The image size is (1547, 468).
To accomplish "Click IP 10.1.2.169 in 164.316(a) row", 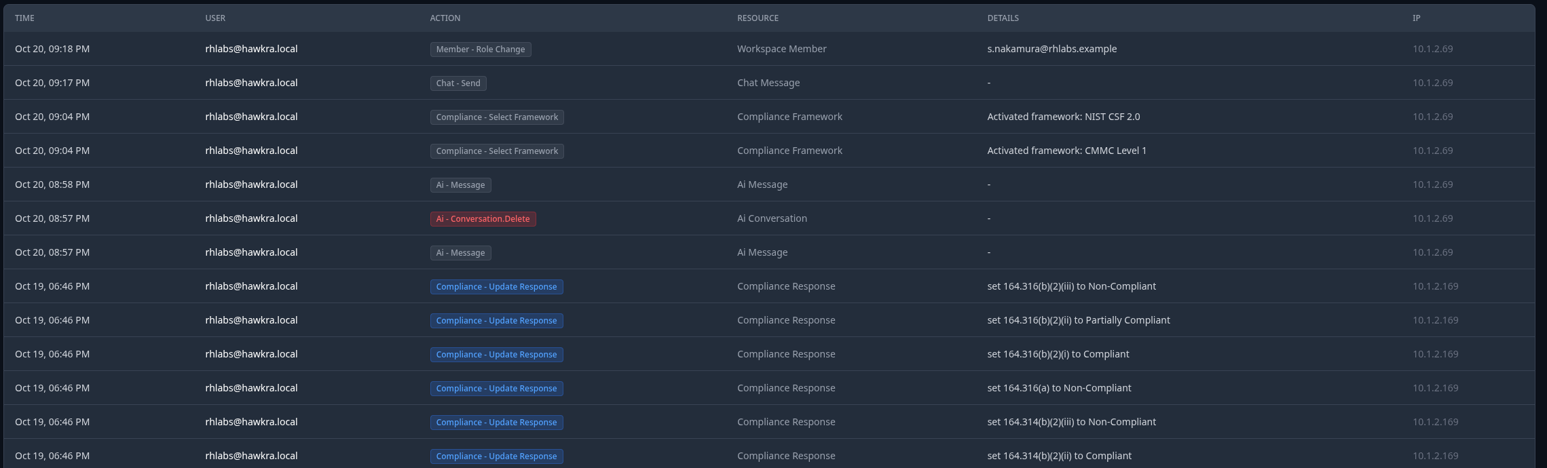I will pyautogui.click(x=1435, y=388).
